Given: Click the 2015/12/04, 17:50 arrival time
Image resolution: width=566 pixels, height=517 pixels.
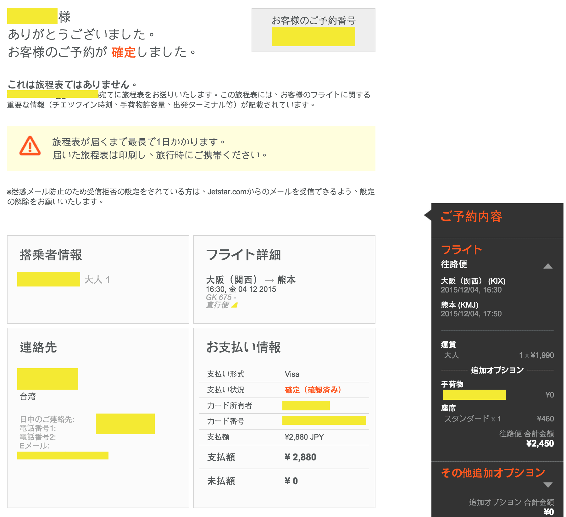Looking at the screenshot, I should pos(471,314).
